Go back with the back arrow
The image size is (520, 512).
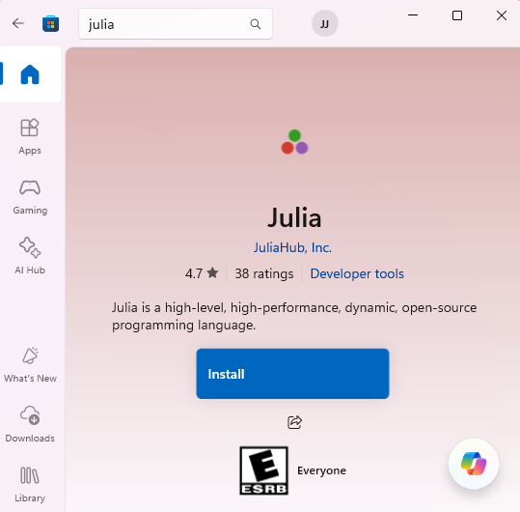point(18,23)
